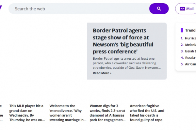Click the Yahoo logo at top left

point(1,8)
